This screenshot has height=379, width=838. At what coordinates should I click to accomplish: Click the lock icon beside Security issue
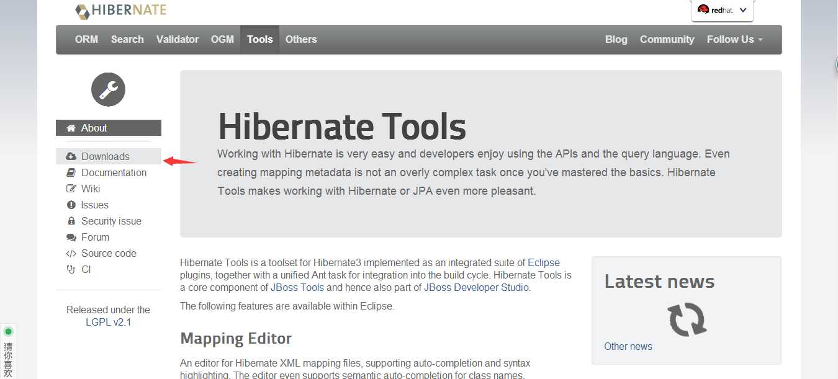(x=71, y=221)
